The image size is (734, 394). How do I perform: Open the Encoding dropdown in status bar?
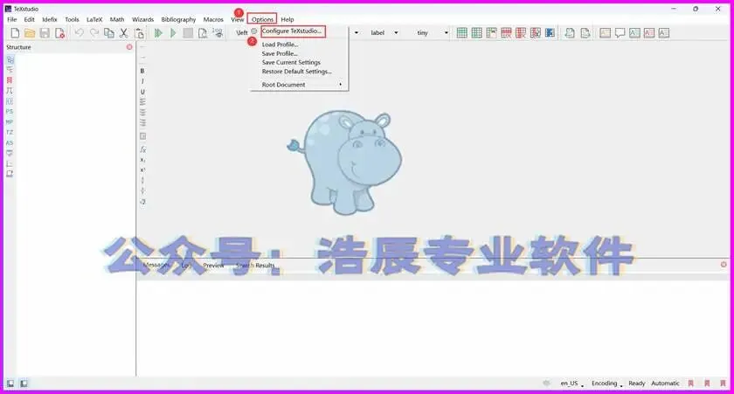tap(607, 384)
